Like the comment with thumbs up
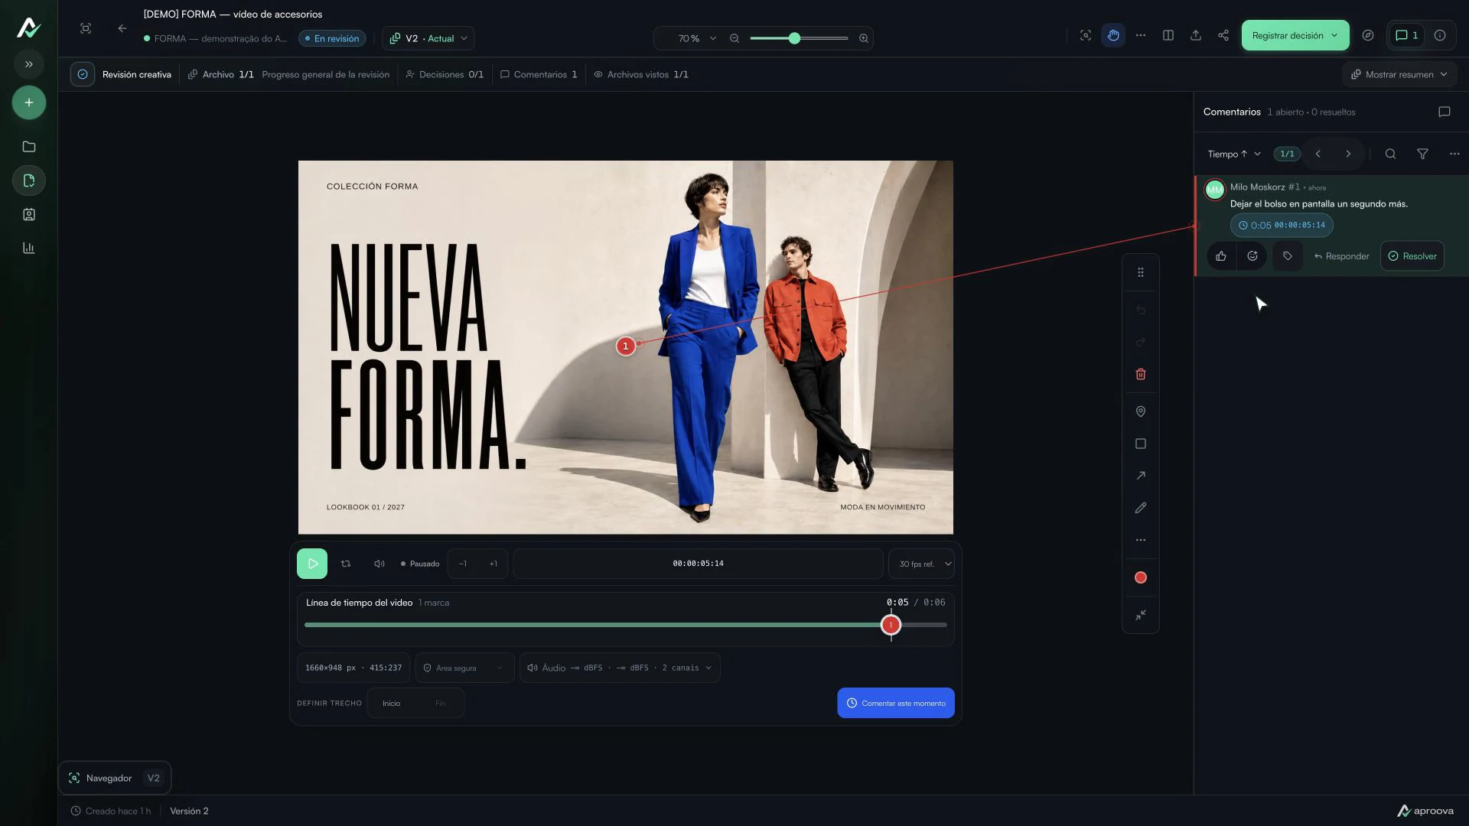Image resolution: width=1469 pixels, height=826 pixels. [1221, 256]
